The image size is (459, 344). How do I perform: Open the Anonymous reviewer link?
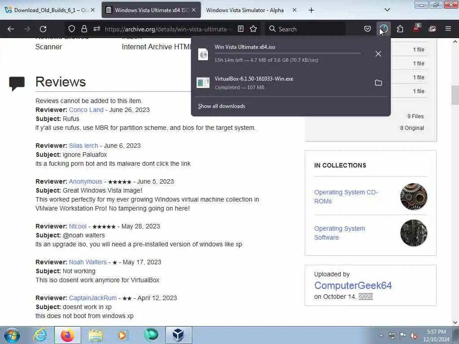[x=86, y=182]
